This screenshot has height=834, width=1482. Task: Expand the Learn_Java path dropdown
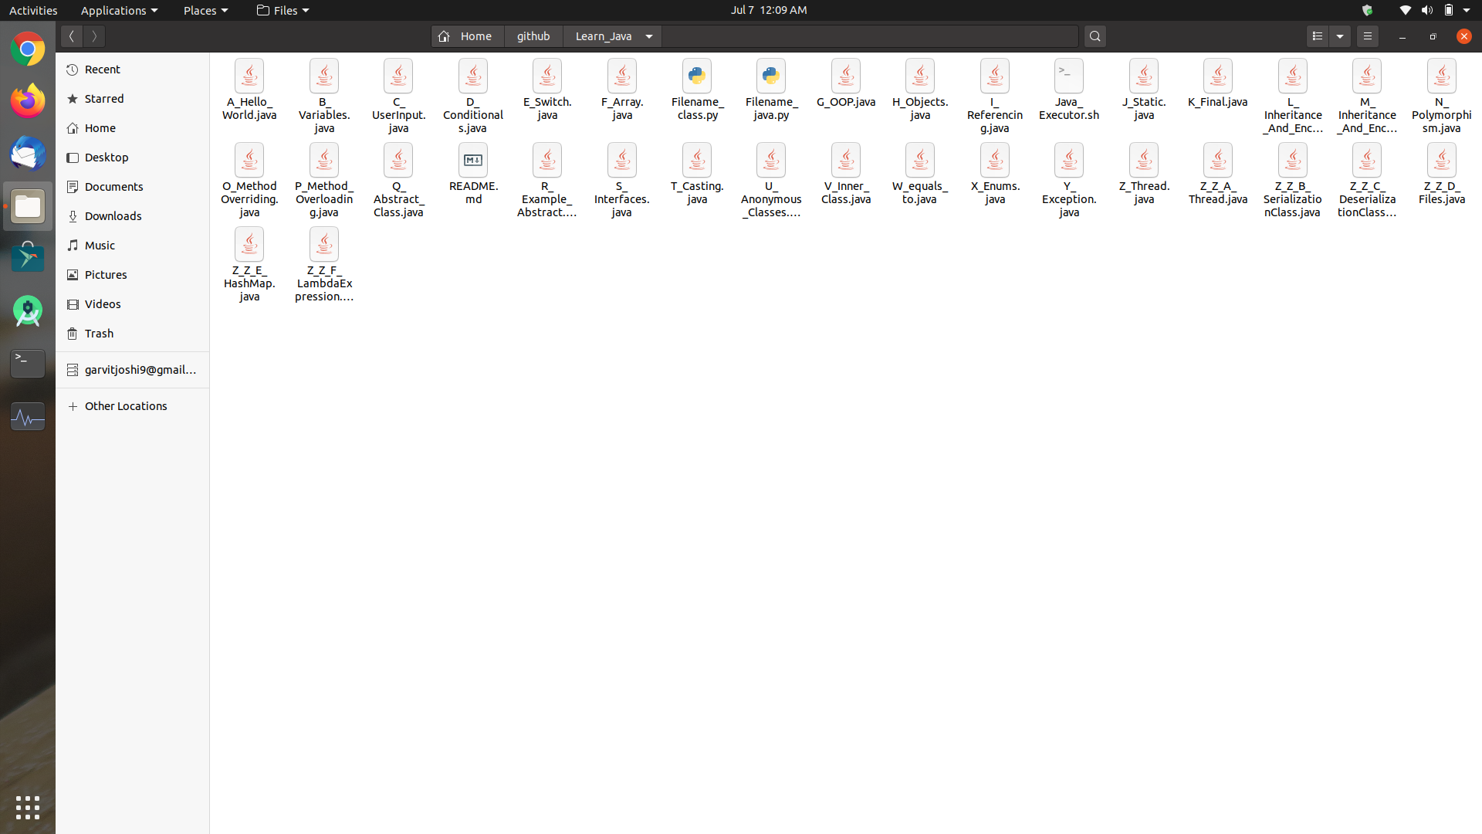(x=649, y=36)
